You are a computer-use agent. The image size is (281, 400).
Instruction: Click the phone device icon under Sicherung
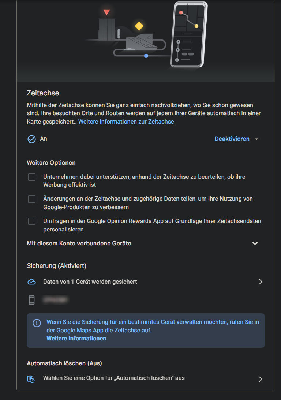coord(31,300)
